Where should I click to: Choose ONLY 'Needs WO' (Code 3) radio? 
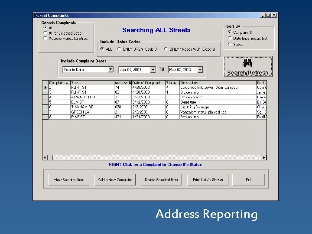166,49
